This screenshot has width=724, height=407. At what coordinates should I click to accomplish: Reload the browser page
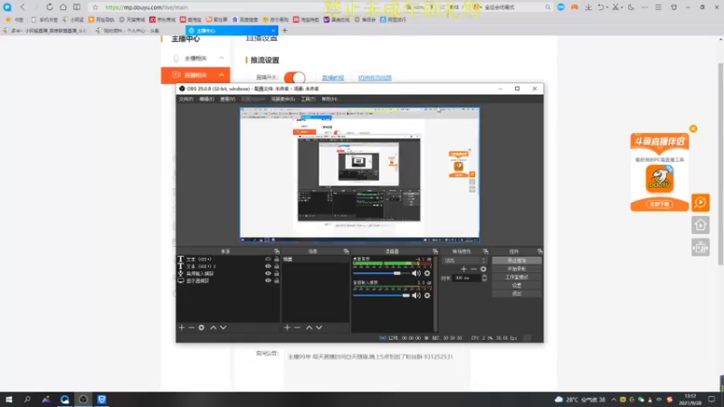(49, 7)
